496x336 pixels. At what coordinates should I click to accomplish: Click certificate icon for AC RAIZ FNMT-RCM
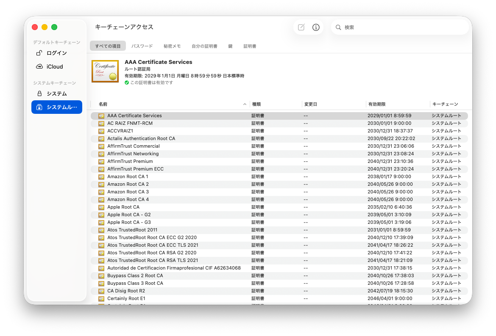pyautogui.click(x=101, y=124)
